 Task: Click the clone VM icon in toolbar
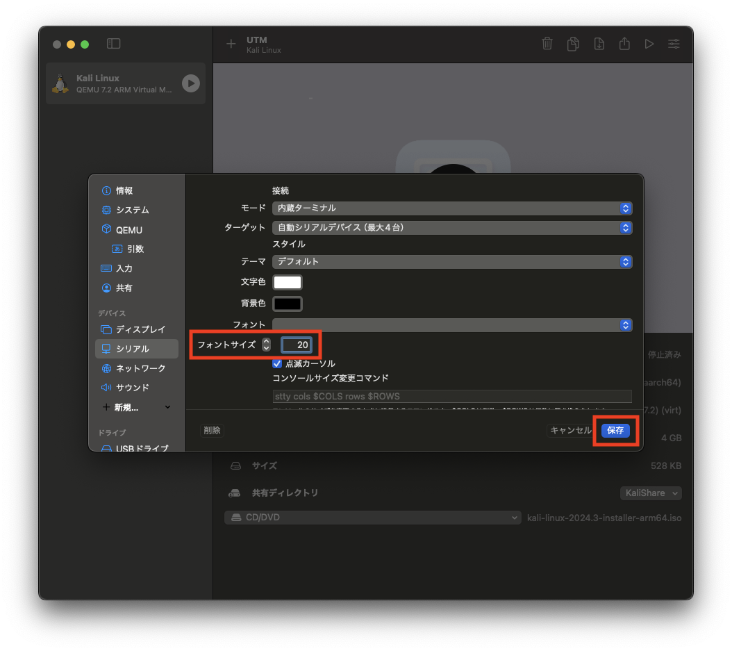(x=573, y=44)
